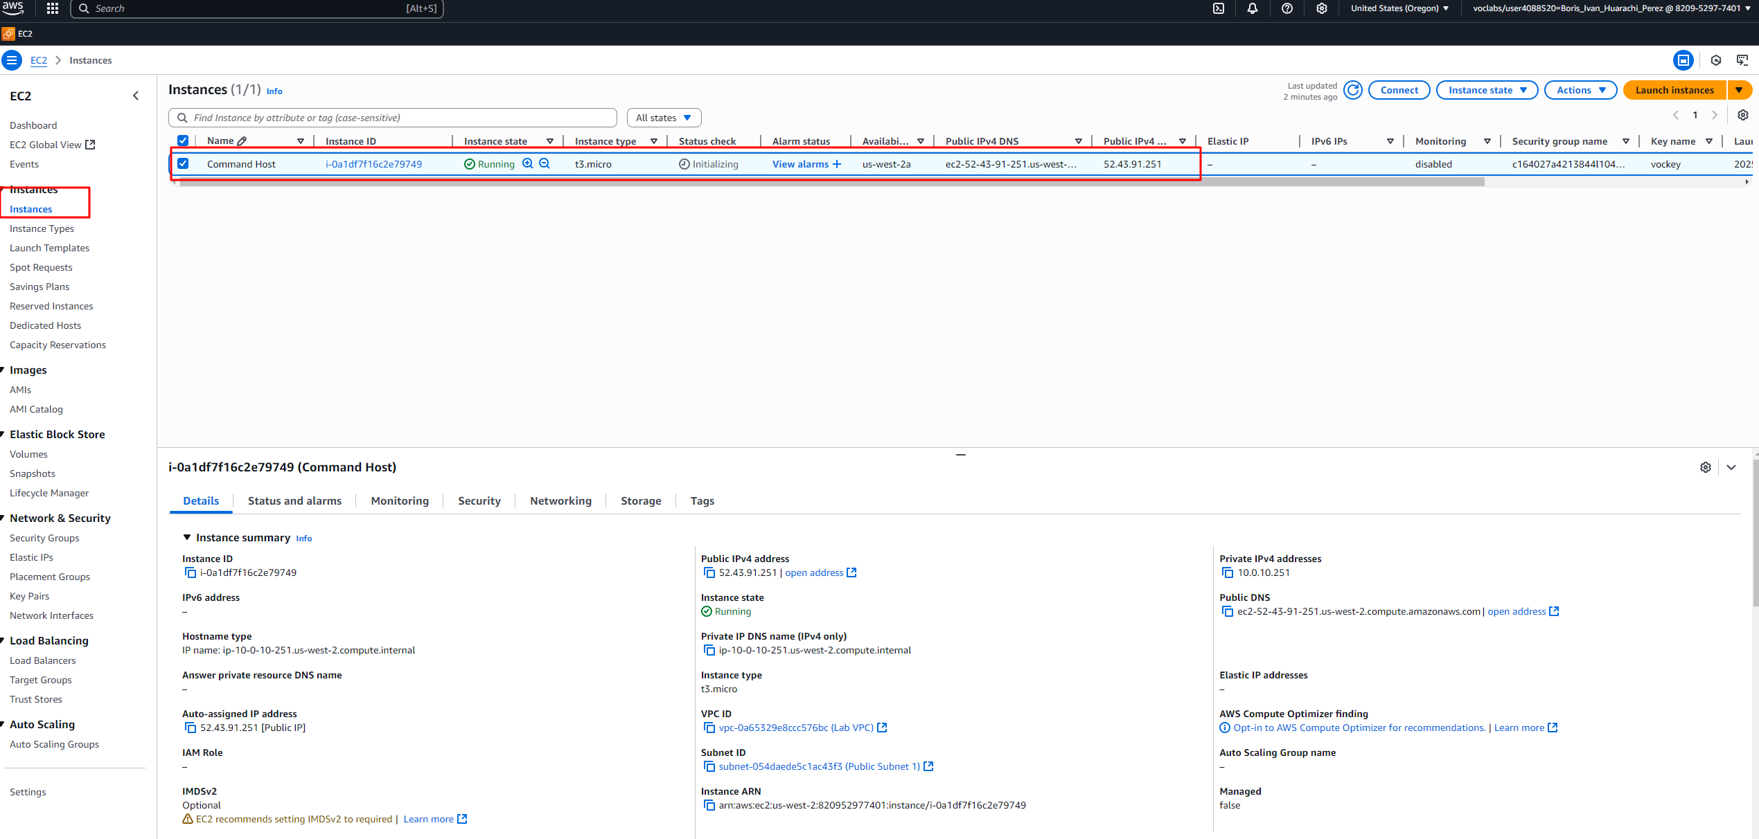Focus the top AWS Search box
This screenshot has width=1759, height=839.
257,8
